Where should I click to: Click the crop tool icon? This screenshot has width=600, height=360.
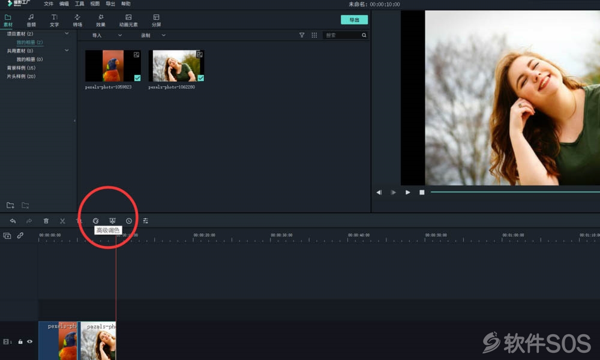[x=79, y=221]
